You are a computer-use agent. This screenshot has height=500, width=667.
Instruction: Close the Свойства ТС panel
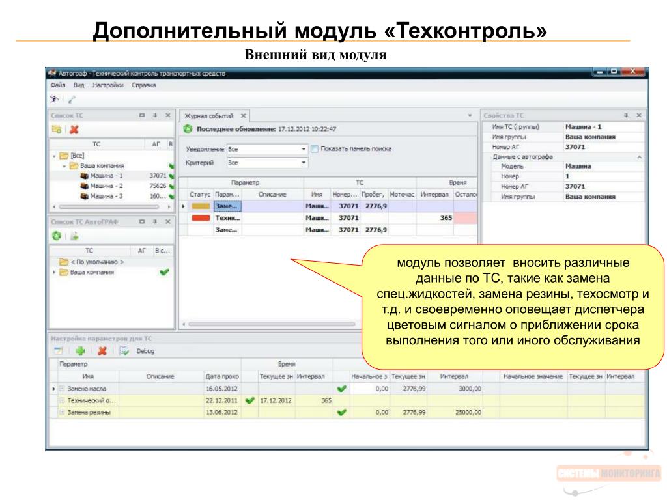point(639,115)
